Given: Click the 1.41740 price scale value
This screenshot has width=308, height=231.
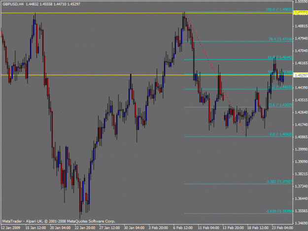Looking at the screenshot, I should [x=301, y=125].
